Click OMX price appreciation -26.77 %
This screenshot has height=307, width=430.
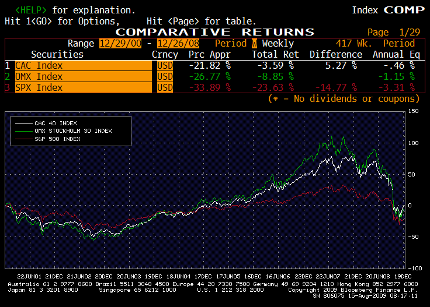pyautogui.click(x=210, y=76)
